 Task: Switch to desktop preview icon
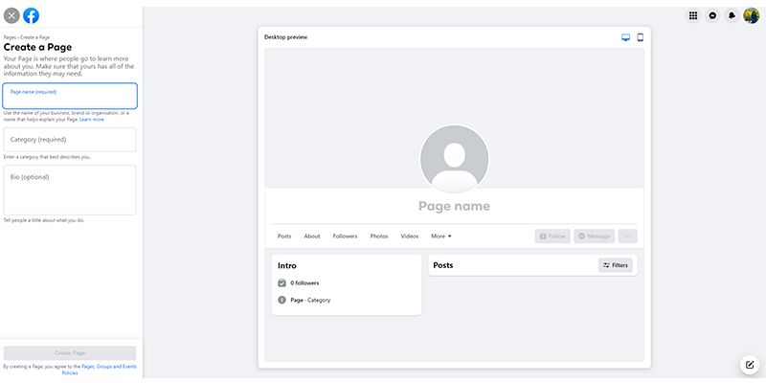tap(626, 37)
